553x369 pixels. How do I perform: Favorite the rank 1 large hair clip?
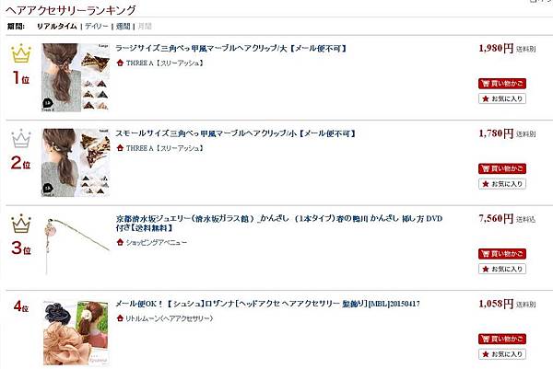tap(502, 98)
